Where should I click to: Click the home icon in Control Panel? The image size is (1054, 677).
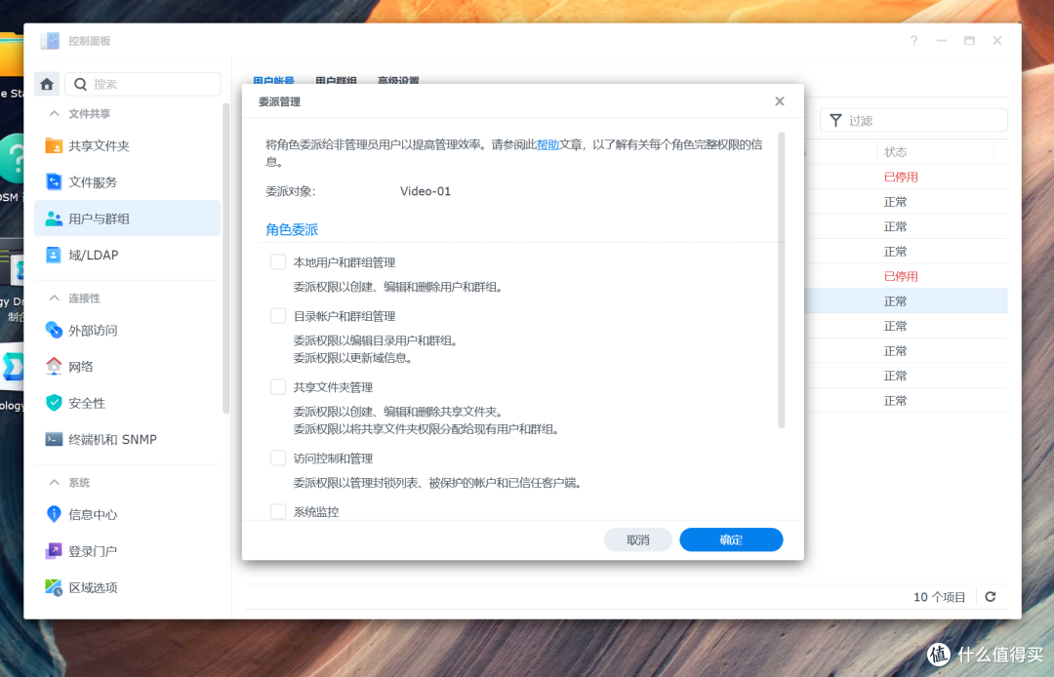(47, 84)
